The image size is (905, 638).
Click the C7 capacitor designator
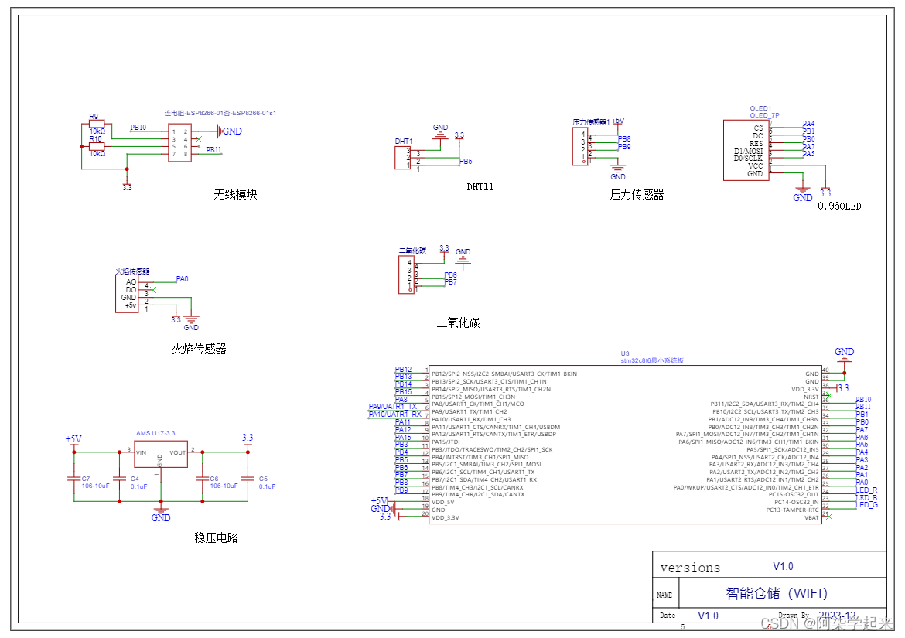tap(85, 479)
